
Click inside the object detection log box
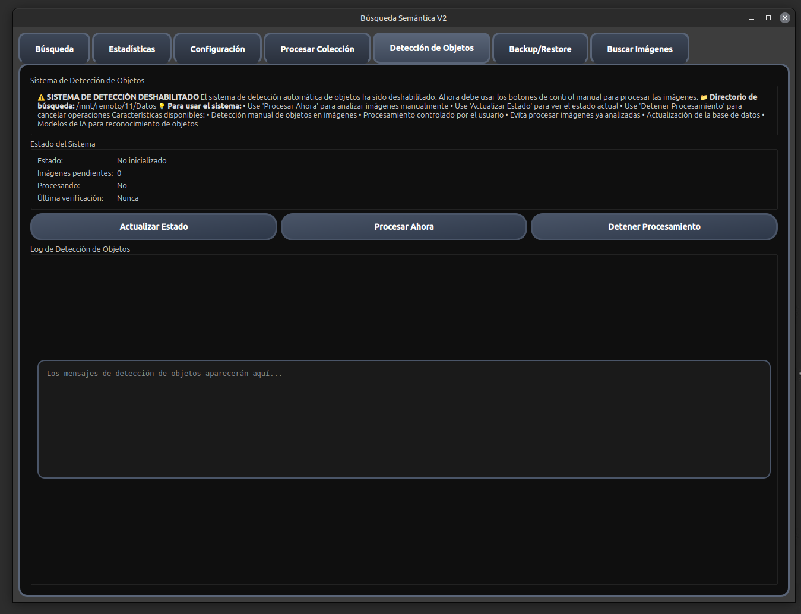click(404, 419)
